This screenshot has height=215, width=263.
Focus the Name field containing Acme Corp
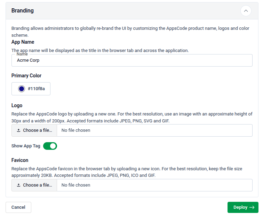(131, 60)
